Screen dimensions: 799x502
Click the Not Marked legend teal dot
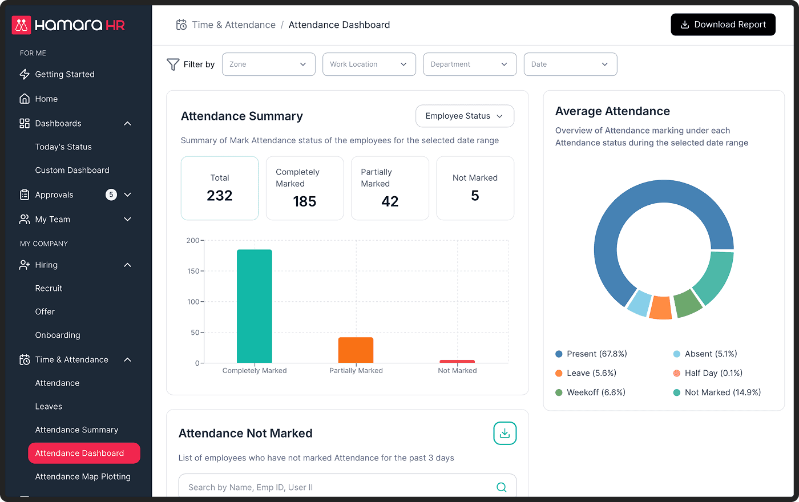(677, 392)
